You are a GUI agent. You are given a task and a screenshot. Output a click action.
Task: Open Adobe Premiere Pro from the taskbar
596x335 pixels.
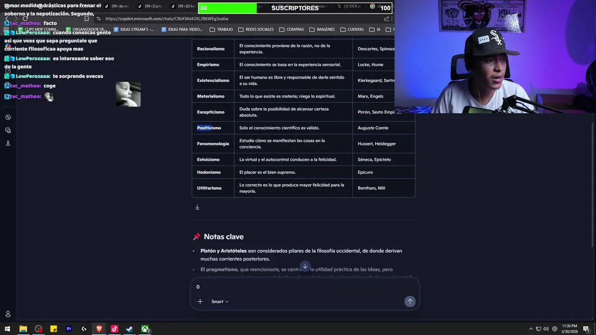[x=69, y=329]
